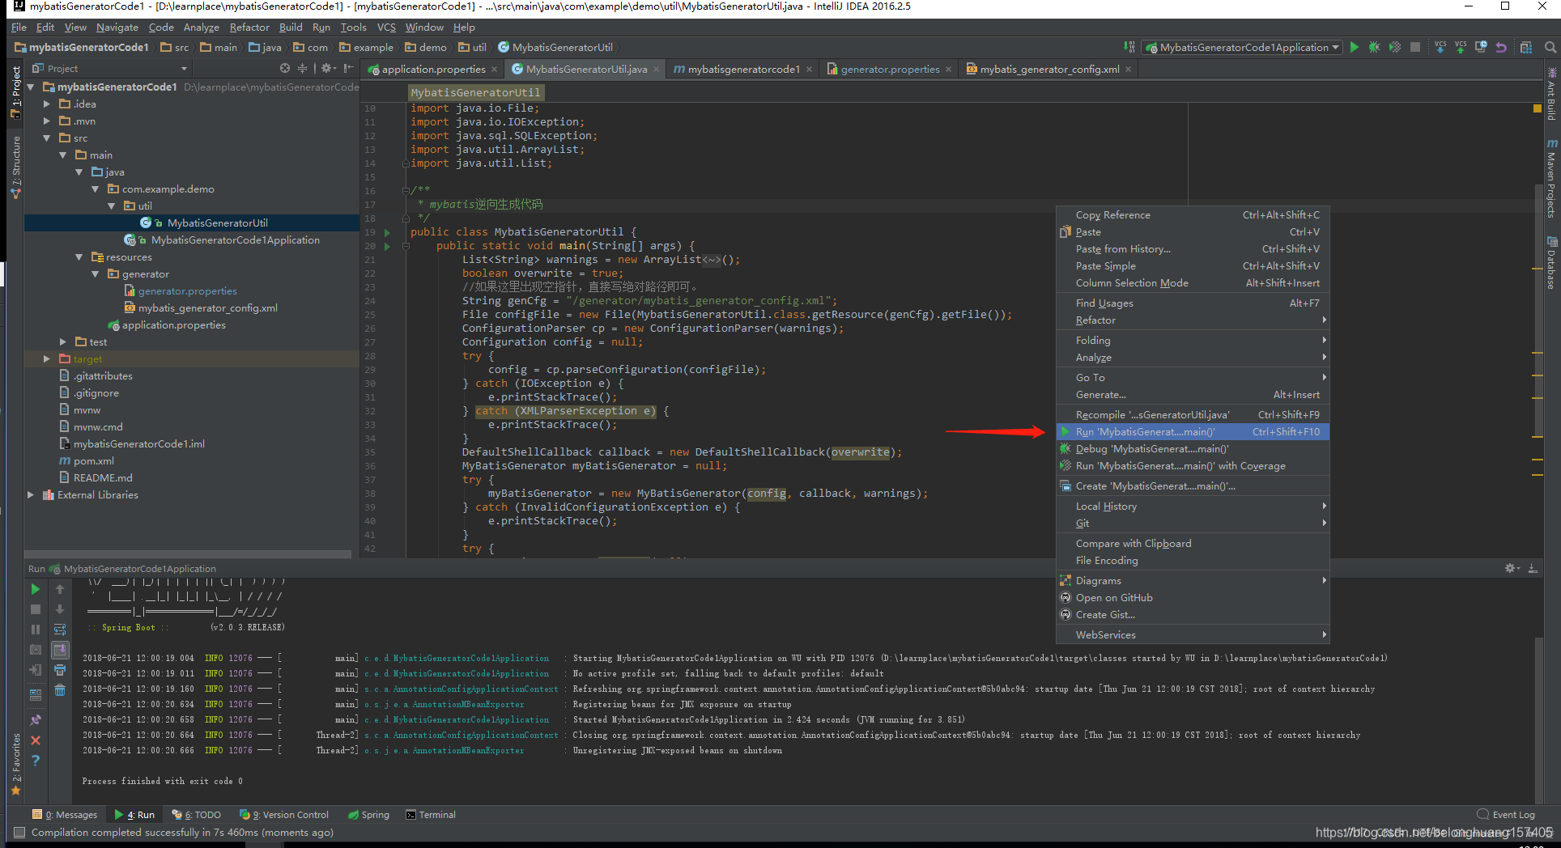The height and width of the screenshot is (848, 1561).
Task: Open the 6: TODO tool window
Action: pos(197,815)
